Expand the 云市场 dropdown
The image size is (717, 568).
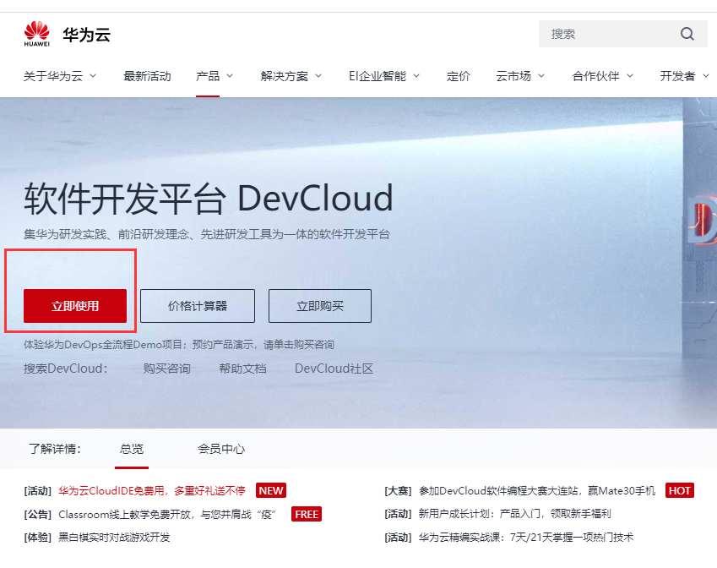pyautogui.click(x=520, y=76)
